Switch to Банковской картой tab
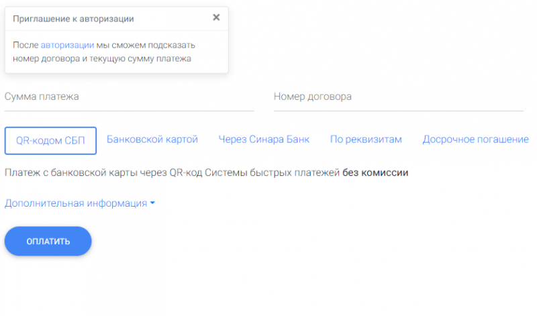 (x=152, y=140)
